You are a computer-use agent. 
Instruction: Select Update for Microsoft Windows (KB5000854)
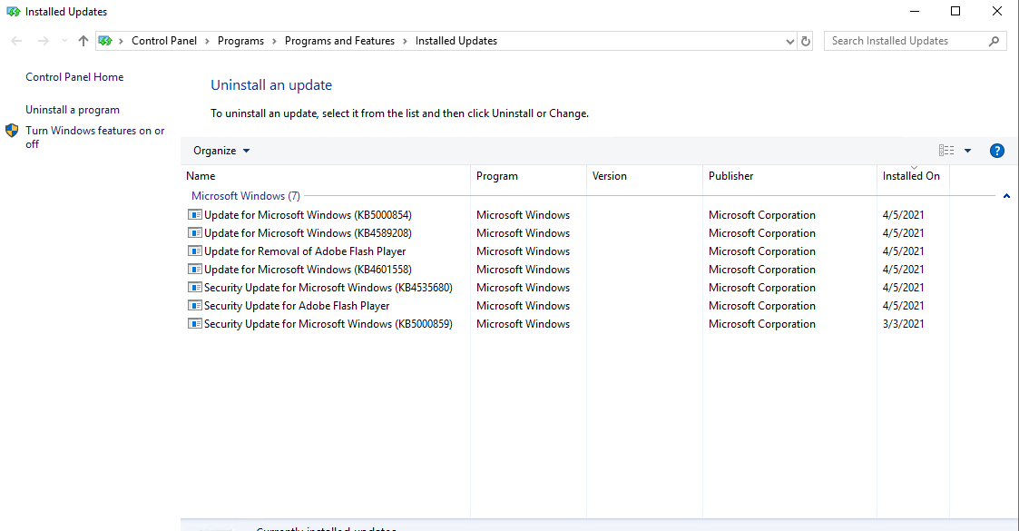point(308,215)
